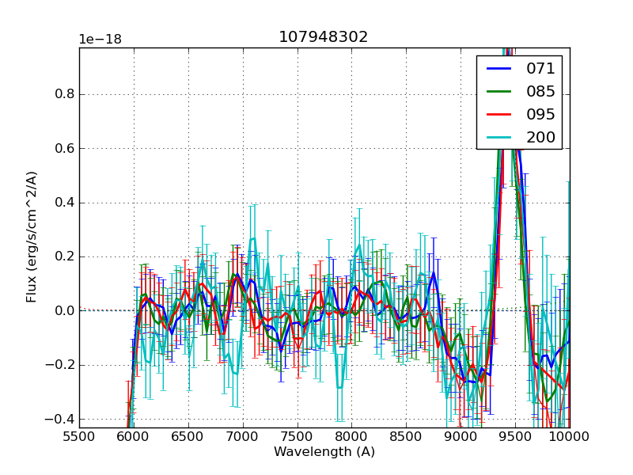Click the 9000 x-axis tick label
Screen dimensions: 633x475
pyautogui.click(x=461, y=435)
